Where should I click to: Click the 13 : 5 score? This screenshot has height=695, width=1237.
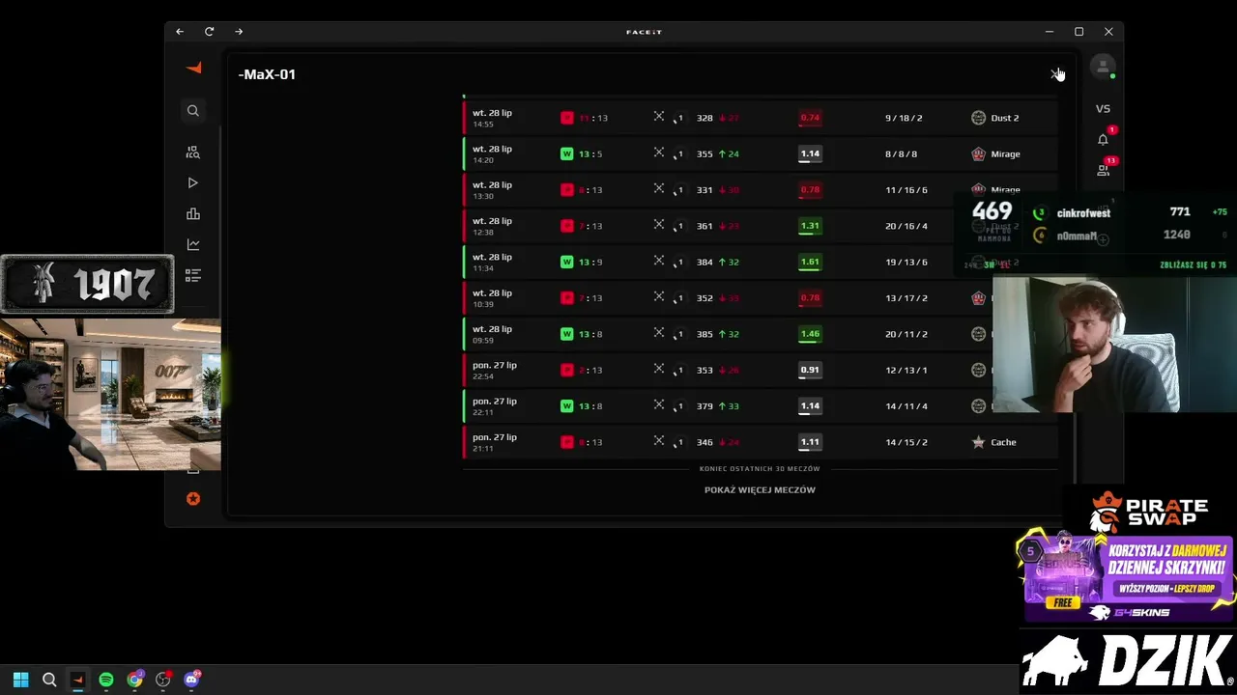tap(590, 154)
